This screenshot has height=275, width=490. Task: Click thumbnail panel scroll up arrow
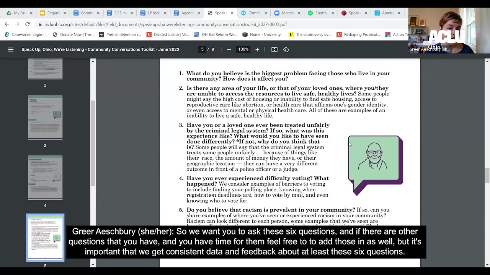click(93, 61)
